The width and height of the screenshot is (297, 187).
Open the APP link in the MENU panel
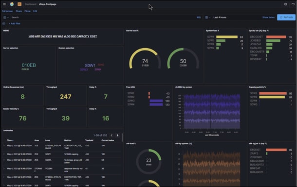click(37, 36)
